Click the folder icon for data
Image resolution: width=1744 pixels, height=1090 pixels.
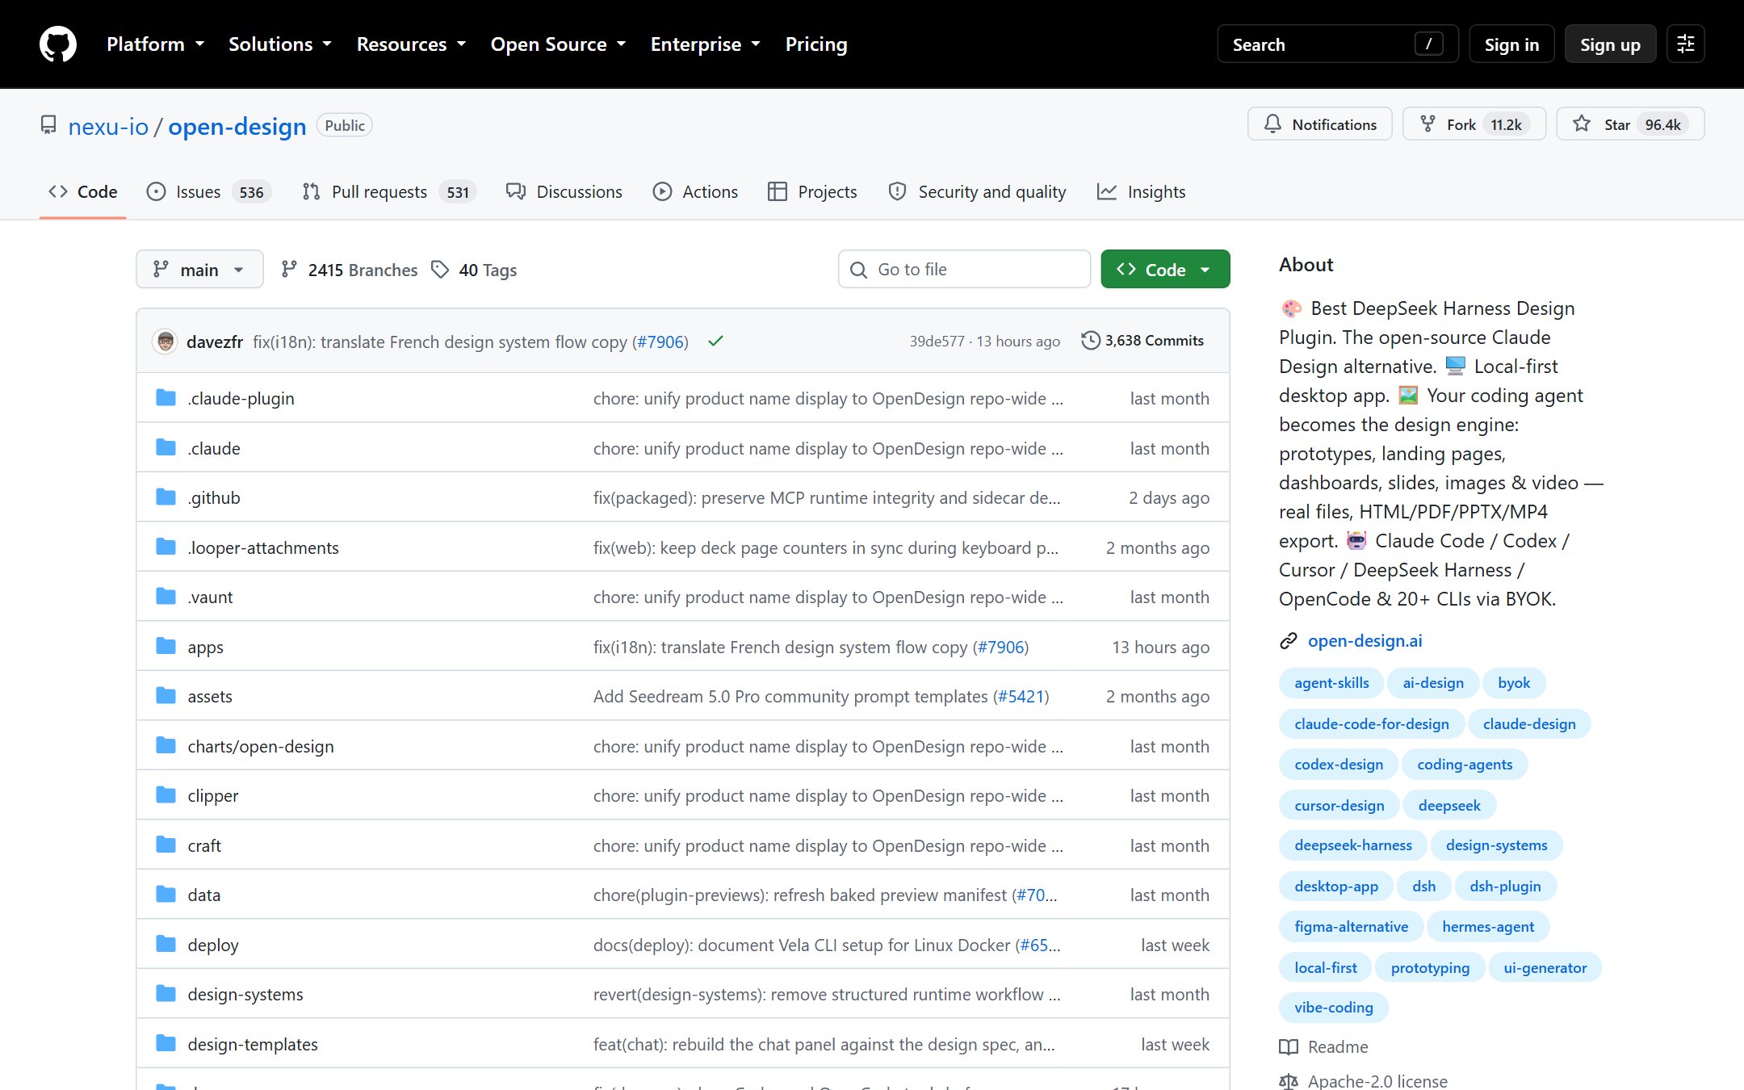(166, 895)
